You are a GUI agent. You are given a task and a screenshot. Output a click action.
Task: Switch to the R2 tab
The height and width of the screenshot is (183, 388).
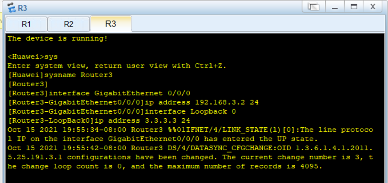(x=69, y=24)
